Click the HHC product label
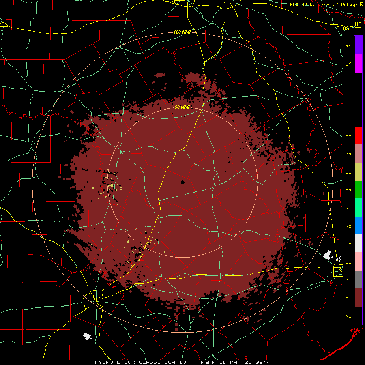 pos(356,24)
